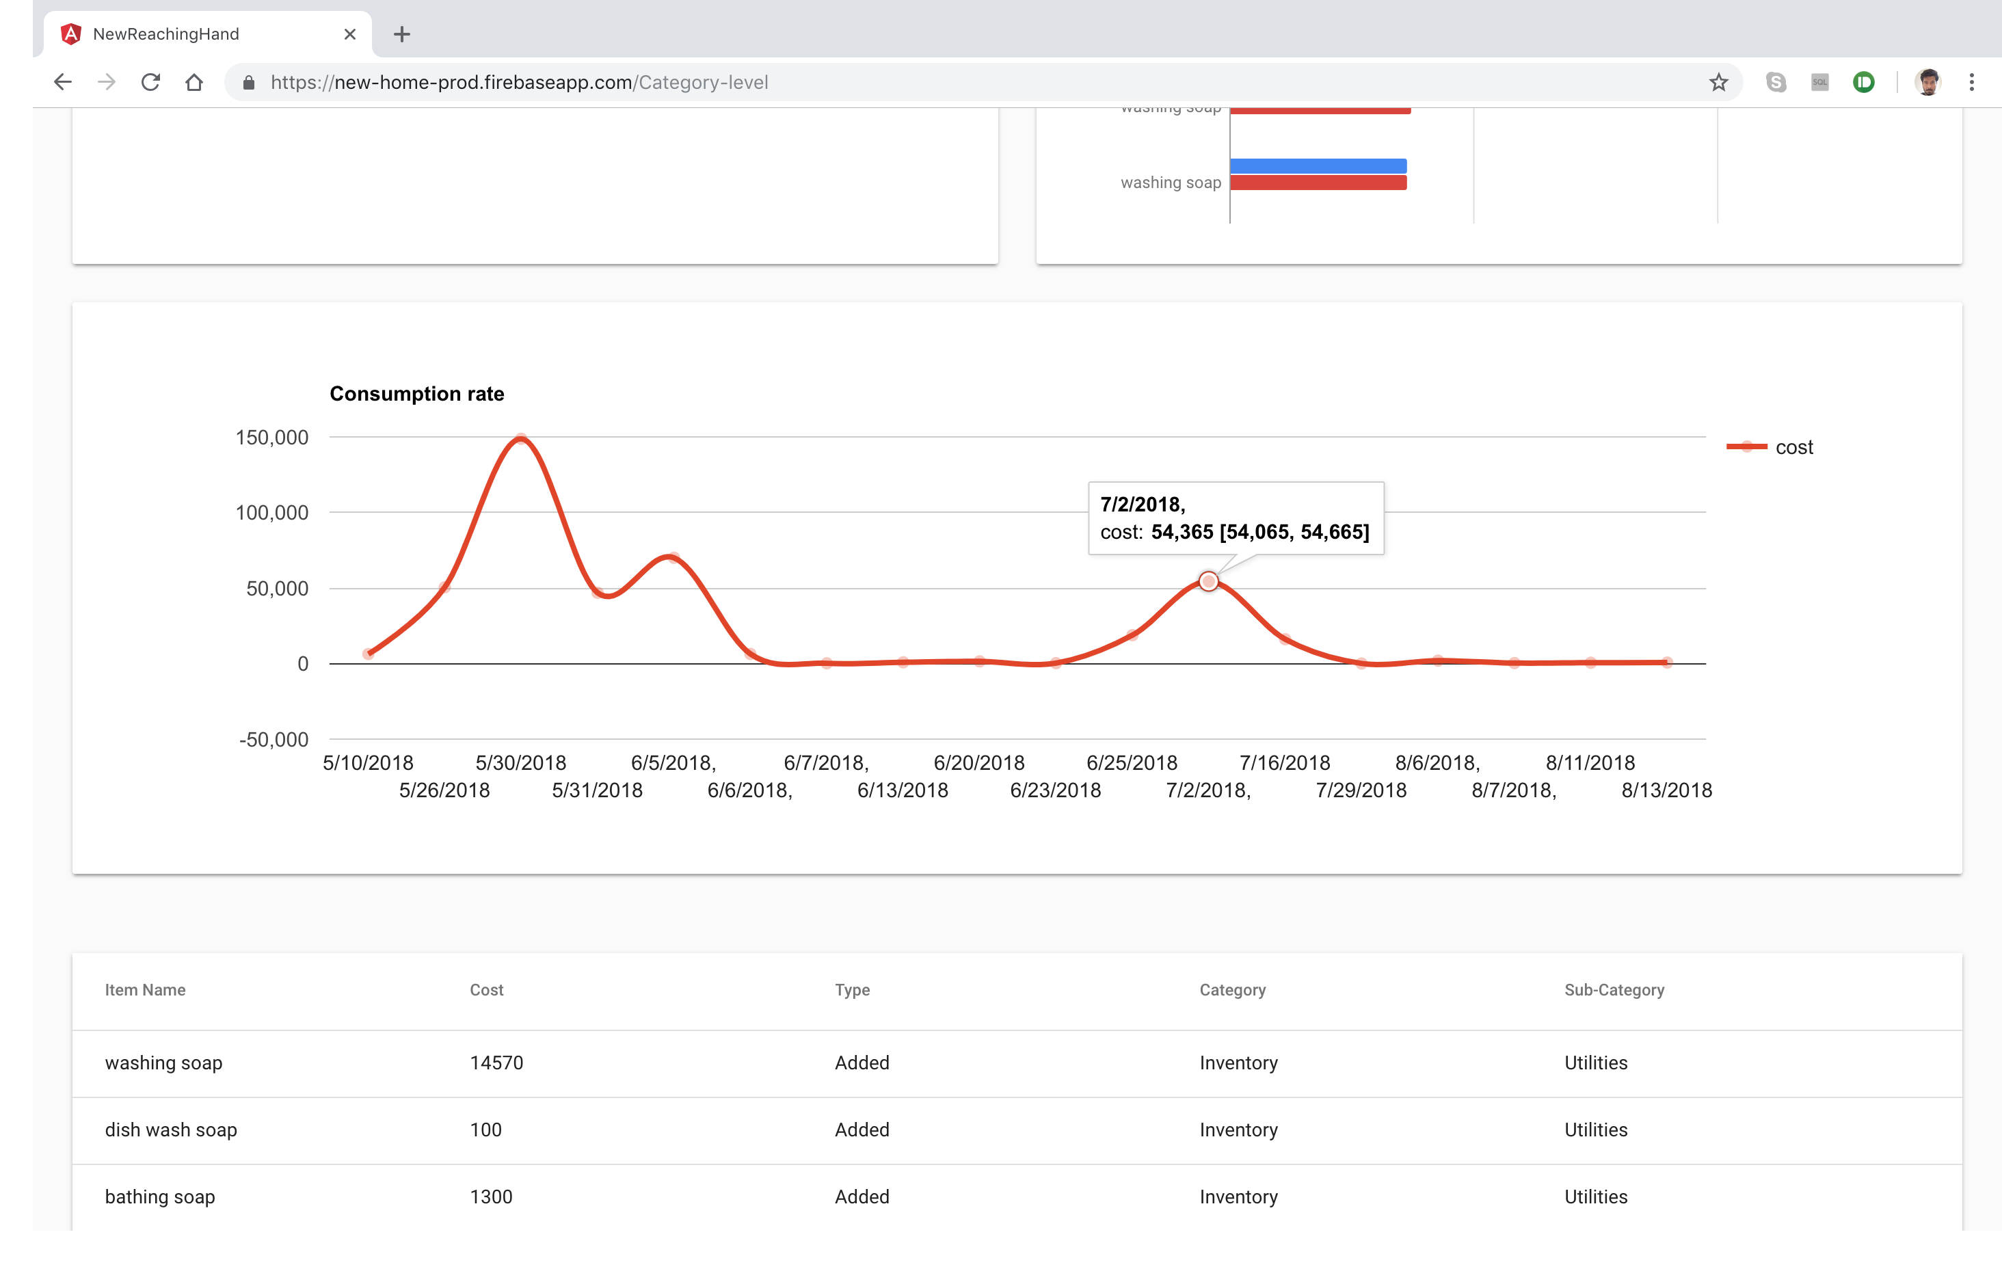The image size is (2002, 1269).
Task: Open Chrome's three-dot menu
Action: point(1971,82)
